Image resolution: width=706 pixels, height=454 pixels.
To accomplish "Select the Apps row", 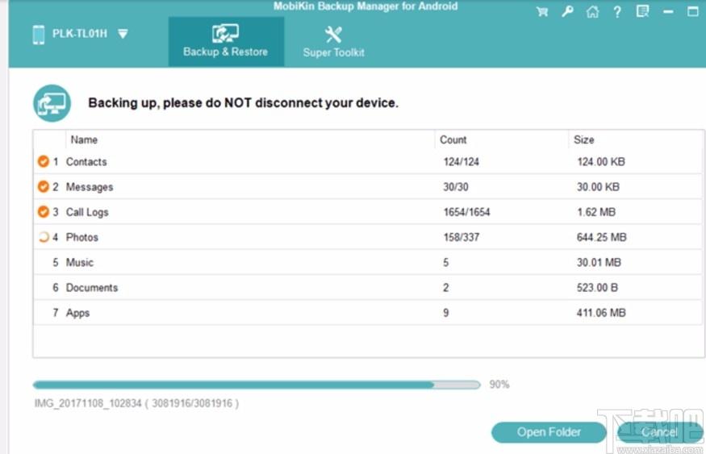I will [x=368, y=313].
